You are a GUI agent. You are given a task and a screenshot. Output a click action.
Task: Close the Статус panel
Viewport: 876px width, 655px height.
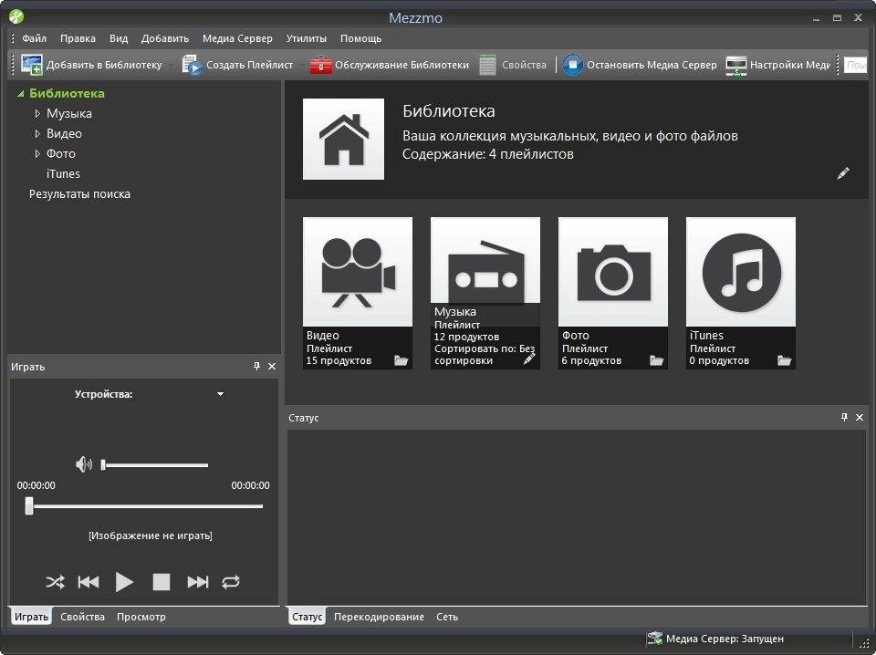(860, 417)
